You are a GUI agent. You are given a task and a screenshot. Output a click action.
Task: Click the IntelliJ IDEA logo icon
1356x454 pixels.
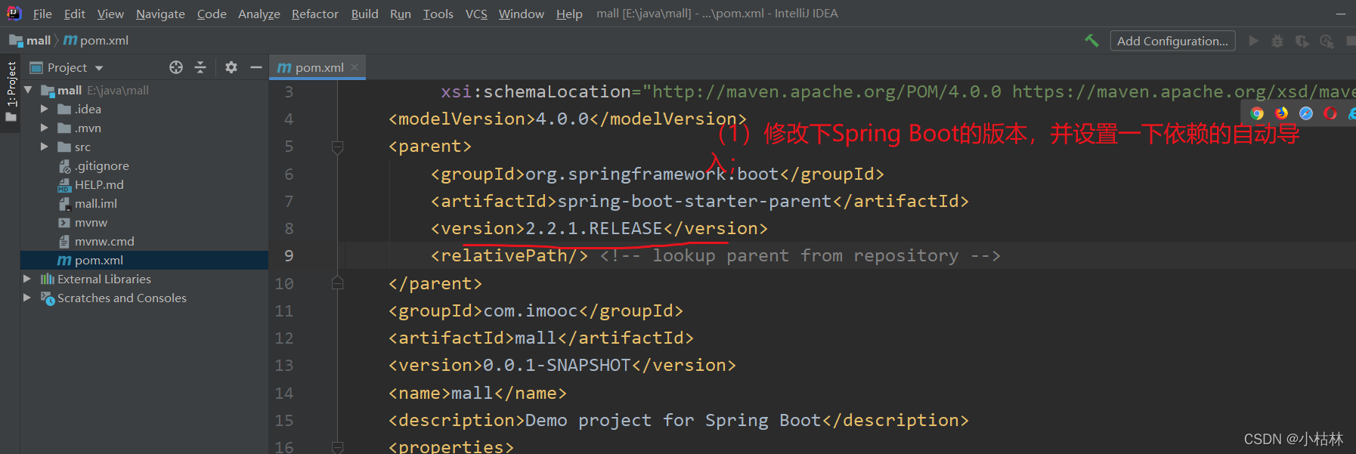pos(14,13)
